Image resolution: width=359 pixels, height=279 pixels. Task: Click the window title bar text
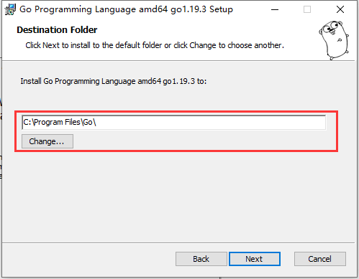coord(126,9)
